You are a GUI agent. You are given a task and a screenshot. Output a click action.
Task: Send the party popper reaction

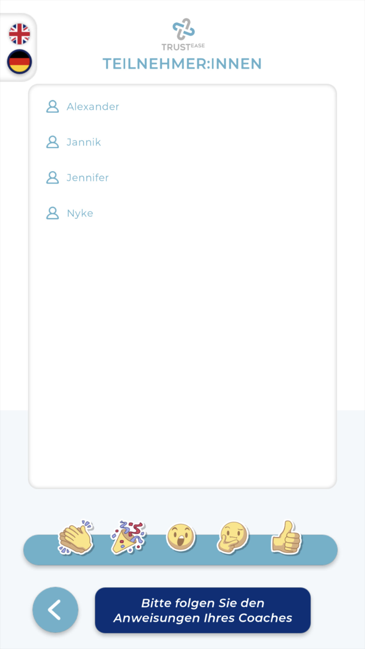point(128,537)
